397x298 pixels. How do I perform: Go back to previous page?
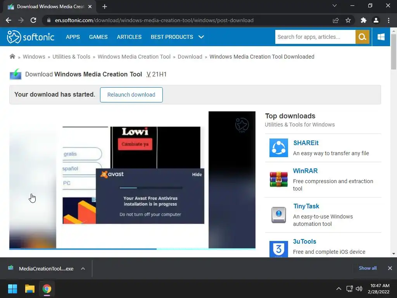click(x=9, y=20)
